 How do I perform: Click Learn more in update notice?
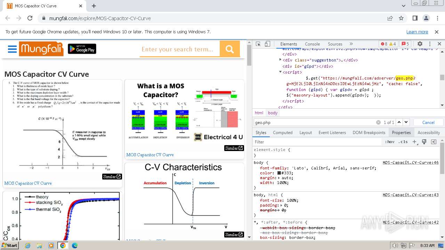click(417, 32)
